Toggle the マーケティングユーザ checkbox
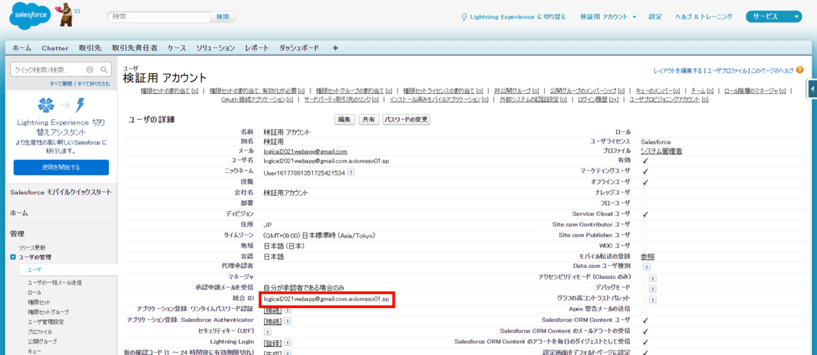 [645, 172]
